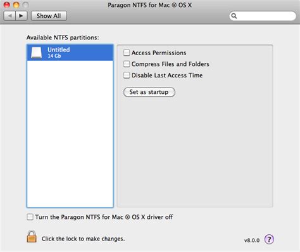
Task: Minimize the window with the yellow button
Action: tap(16, 4)
